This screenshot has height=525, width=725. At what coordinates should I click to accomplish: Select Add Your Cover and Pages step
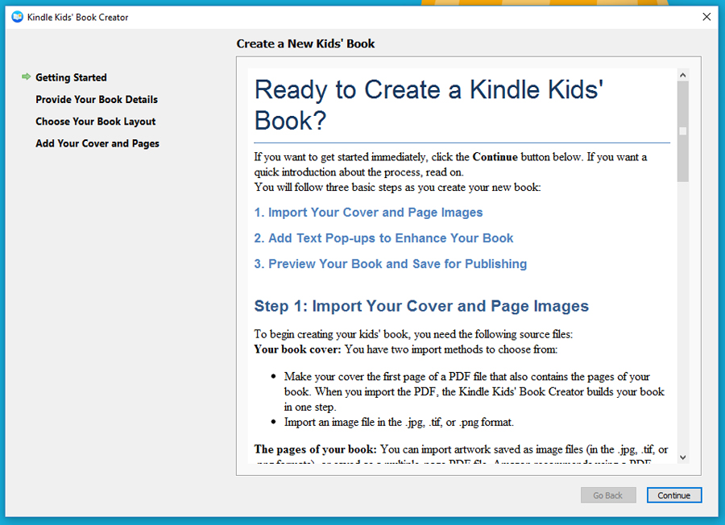coord(97,143)
